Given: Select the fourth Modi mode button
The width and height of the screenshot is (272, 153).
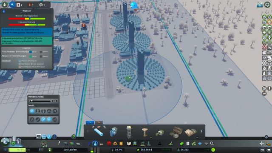Looking at the screenshot, I should click(x=49, y=111).
